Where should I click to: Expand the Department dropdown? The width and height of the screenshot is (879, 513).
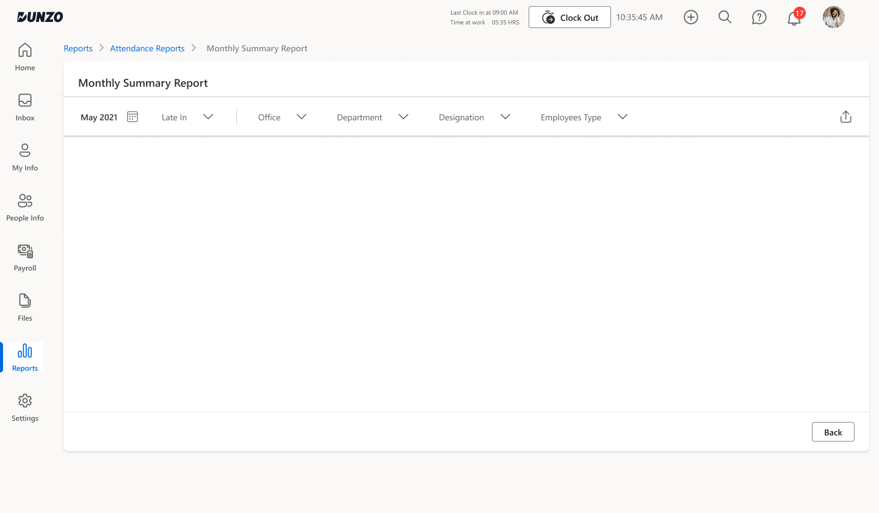click(x=403, y=117)
